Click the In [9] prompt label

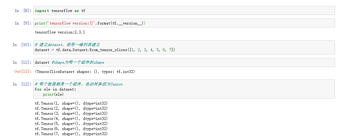coord(23,23)
